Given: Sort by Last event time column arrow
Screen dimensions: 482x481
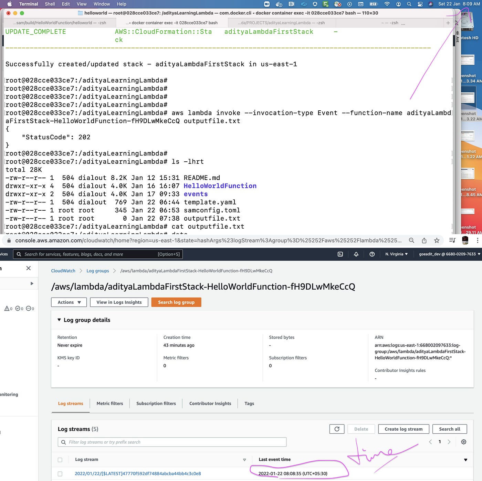Looking at the screenshot, I should coord(465,460).
